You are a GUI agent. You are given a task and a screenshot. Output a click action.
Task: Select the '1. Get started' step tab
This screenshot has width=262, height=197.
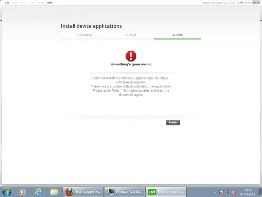84,35
